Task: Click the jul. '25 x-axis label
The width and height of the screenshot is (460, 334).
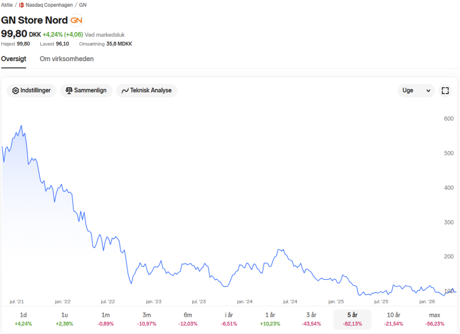Action: [x=381, y=302]
